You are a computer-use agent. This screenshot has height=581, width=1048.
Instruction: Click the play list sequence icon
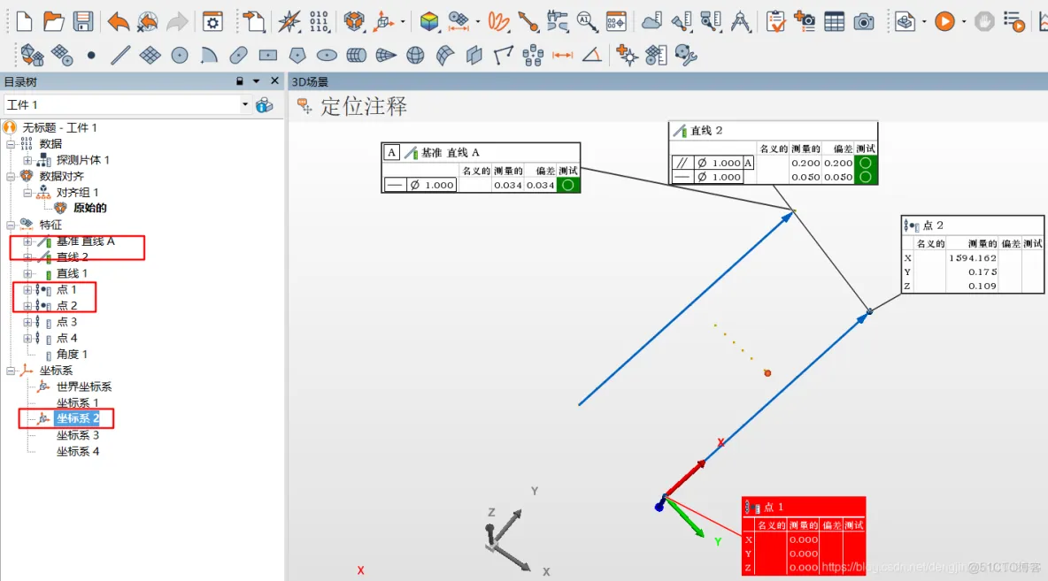[x=1013, y=22]
